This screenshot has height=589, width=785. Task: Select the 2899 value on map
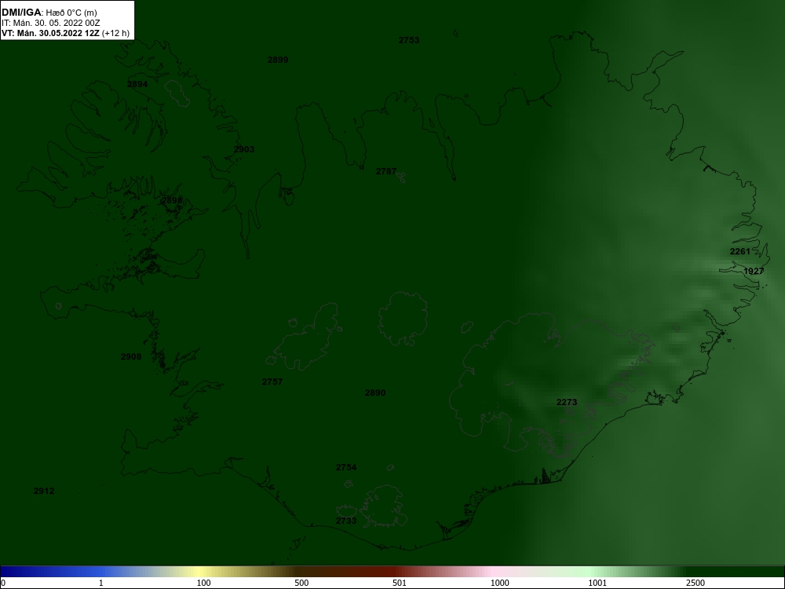278,60
